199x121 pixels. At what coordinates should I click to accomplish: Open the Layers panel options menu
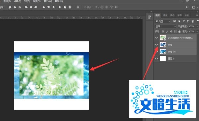coord(197,15)
